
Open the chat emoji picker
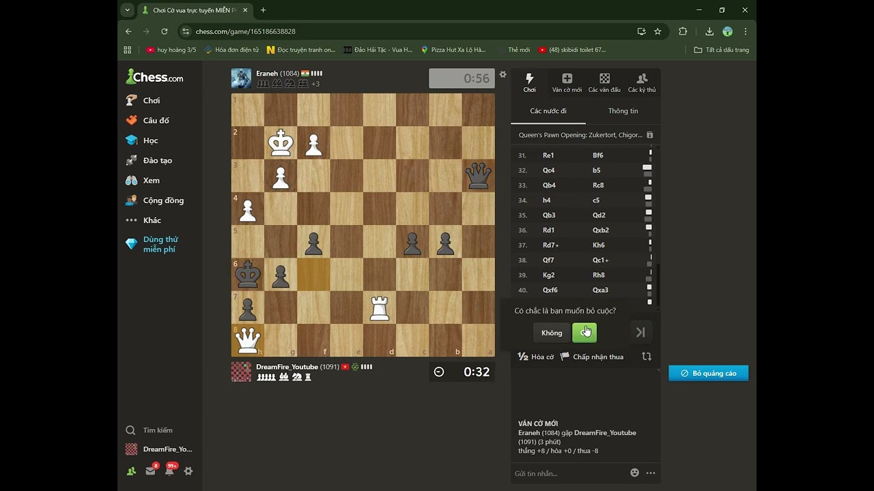point(634,473)
